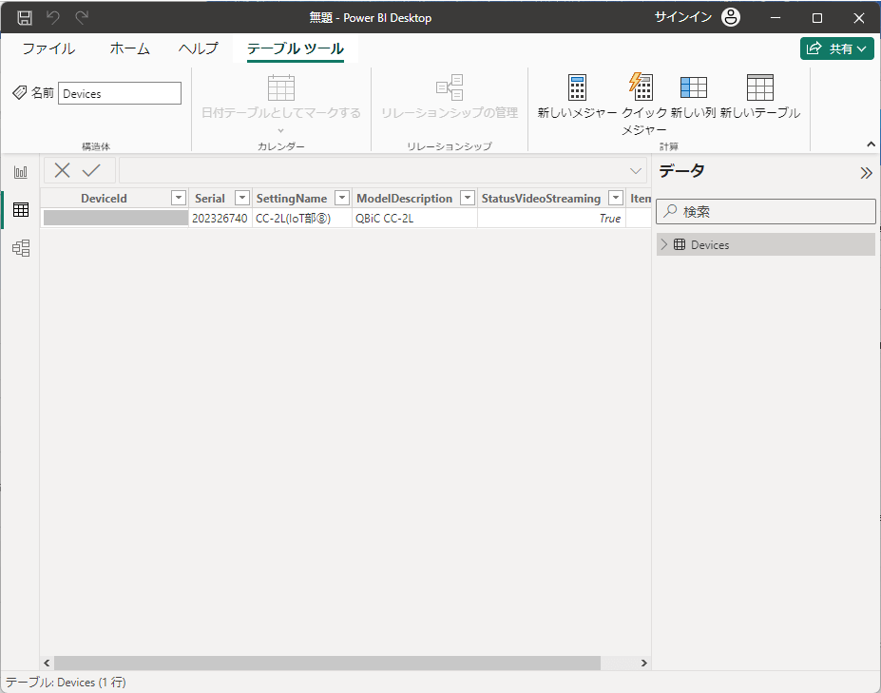Click the cell QBiC CC-2L
Screen dimensions: 881x693
click(x=414, y=218)
